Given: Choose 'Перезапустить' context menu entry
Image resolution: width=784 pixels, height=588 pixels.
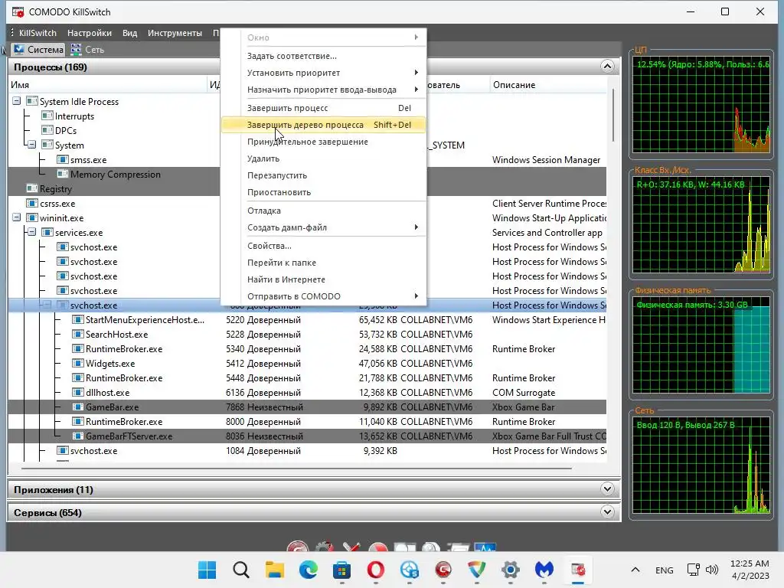Looking at the screenshot, I should click(324, 175).
